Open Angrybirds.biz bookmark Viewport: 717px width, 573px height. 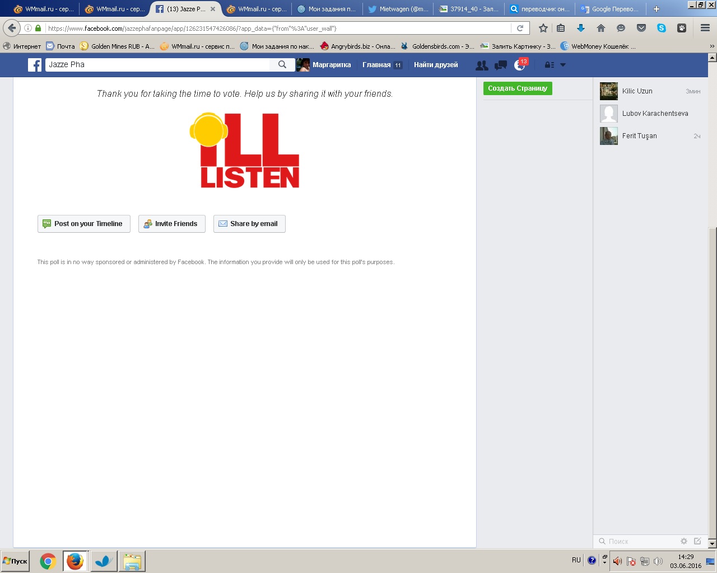[x=357, y=46]
